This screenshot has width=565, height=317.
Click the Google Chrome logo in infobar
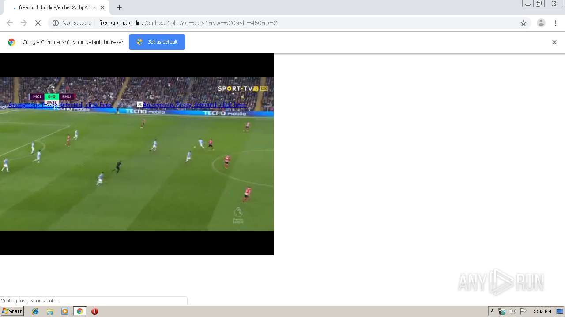pyautogui.click(x=11, y=42)
